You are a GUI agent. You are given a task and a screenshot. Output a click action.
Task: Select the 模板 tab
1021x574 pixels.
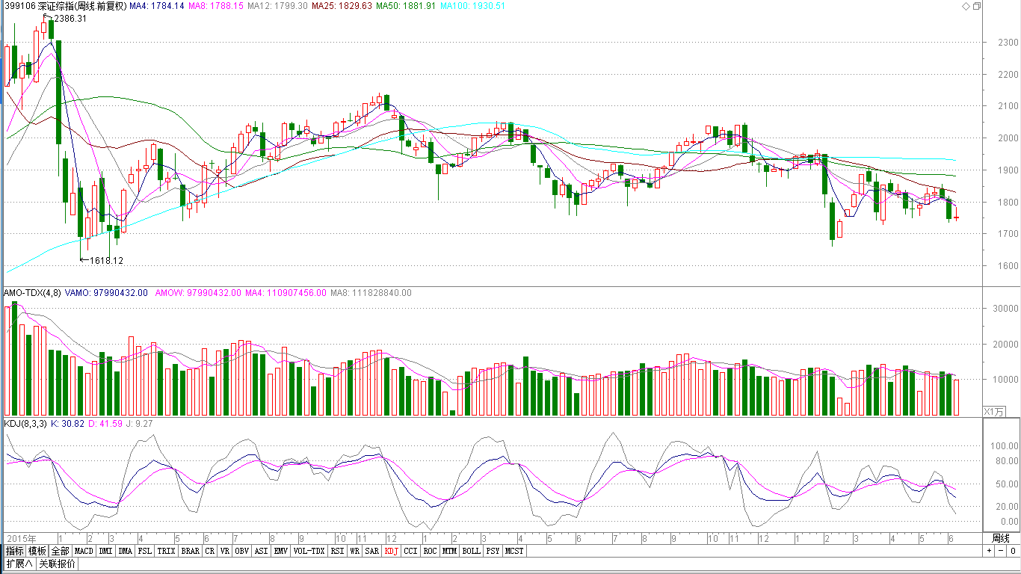pos(37,551)
